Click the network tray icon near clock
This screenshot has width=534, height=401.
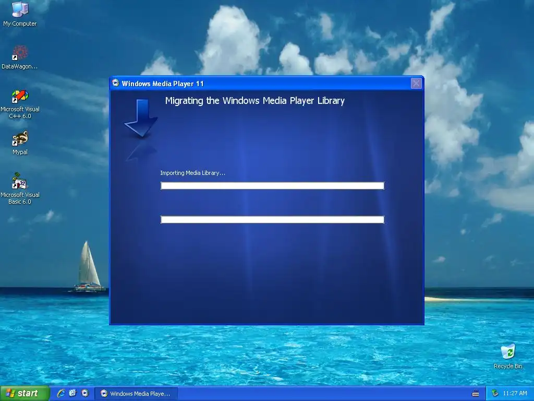(x=495, y=394)
